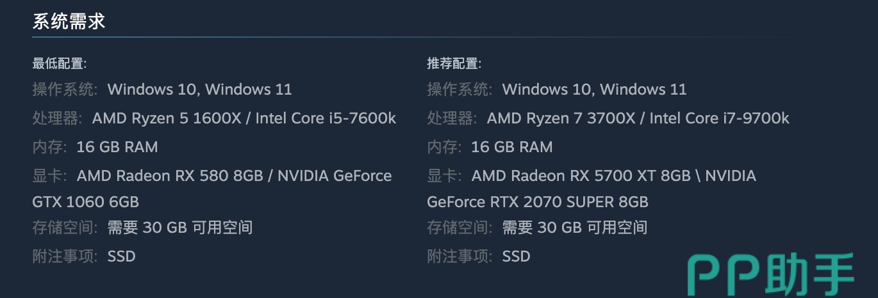Select the 最低配置 column title
Image resolution: width=878 pixels, height=298 pixels.
(x=59, y=63)
